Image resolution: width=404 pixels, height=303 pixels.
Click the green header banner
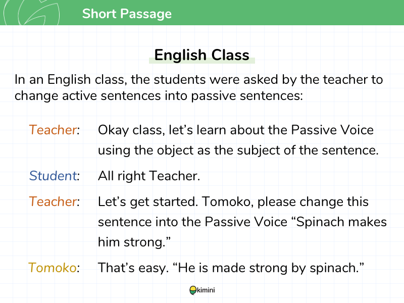point(202,12)
